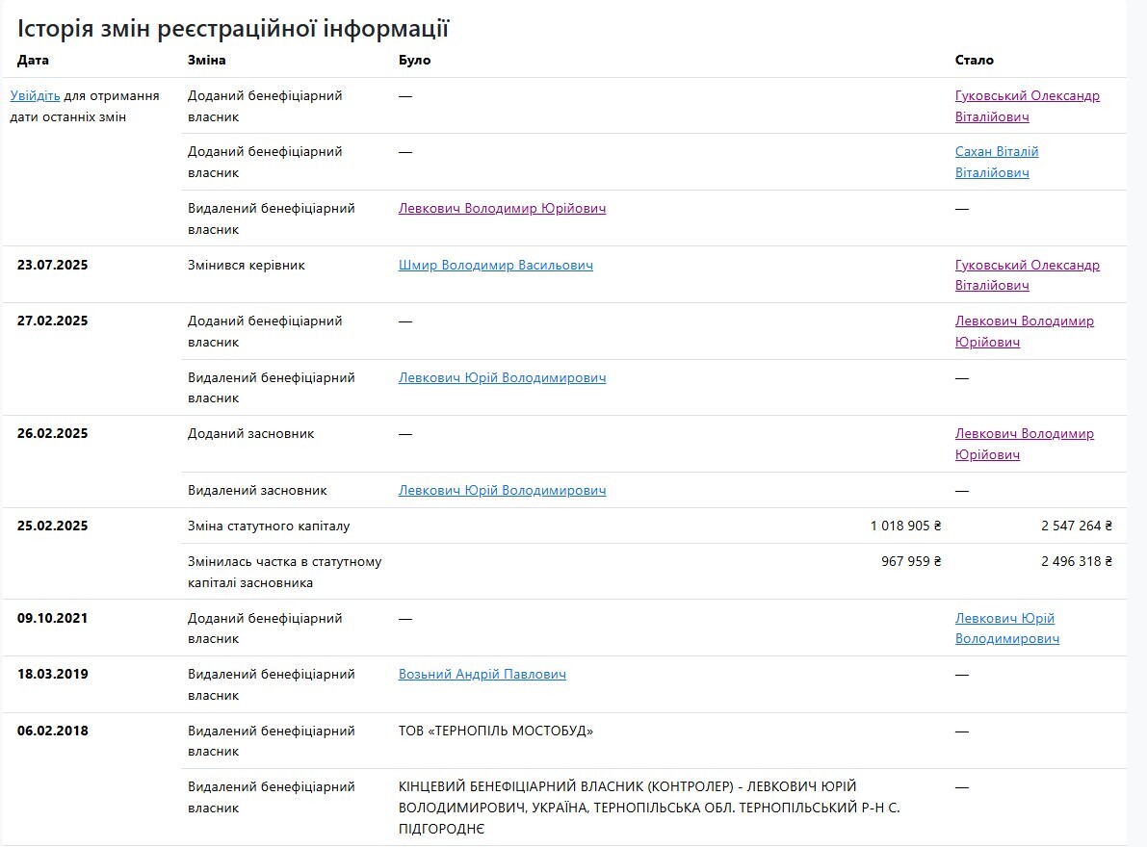Image resolution: width=1147 pixels, height=847 pixels.
Task: Click the new capital value 2 547 264 ₴
Action: [x=1076, y=526]
